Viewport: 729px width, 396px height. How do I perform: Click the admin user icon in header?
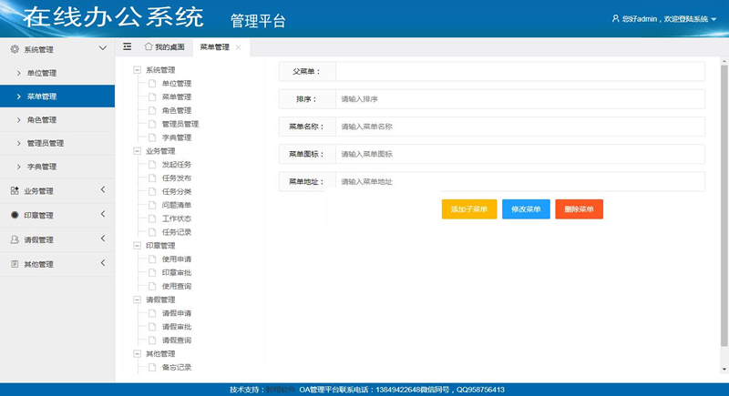coord(616,18)
